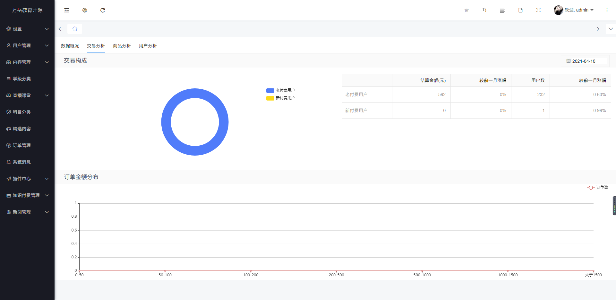This screenshot has width=616, height=300.
Task: Click the 内容管理 book icon
Action: click(x=9, y=62)
